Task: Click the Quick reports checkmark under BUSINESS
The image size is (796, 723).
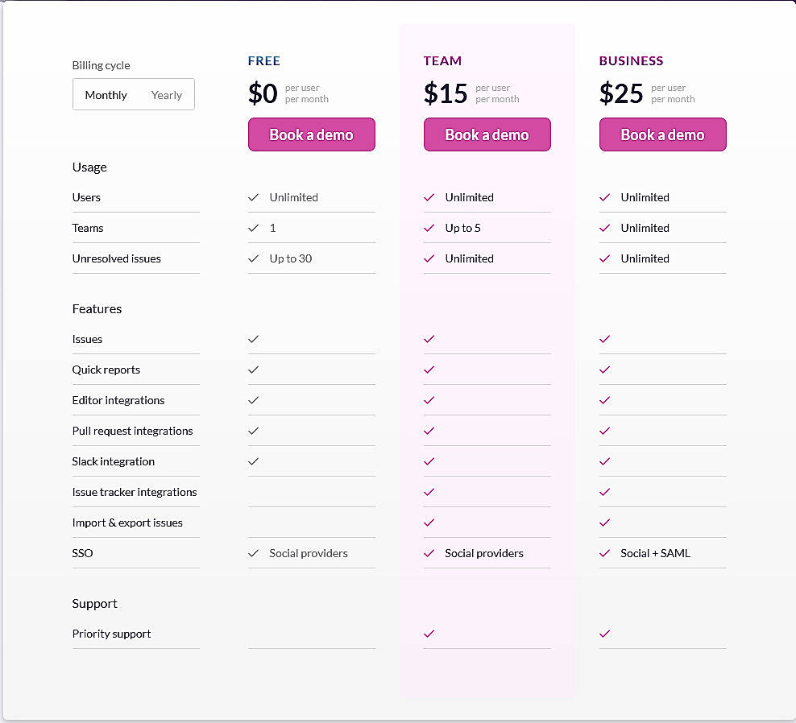Action: pyautogui.click(x=604, y=370)
